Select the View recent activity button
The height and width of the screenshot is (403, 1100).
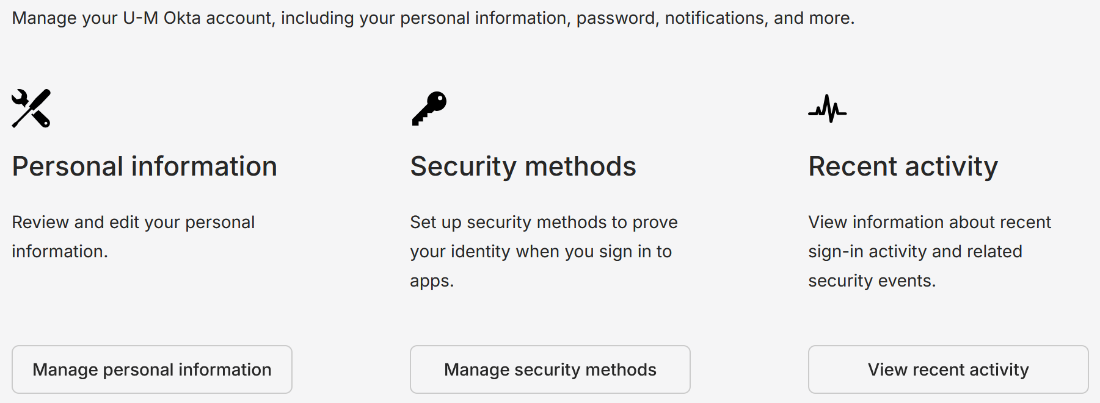948,369
